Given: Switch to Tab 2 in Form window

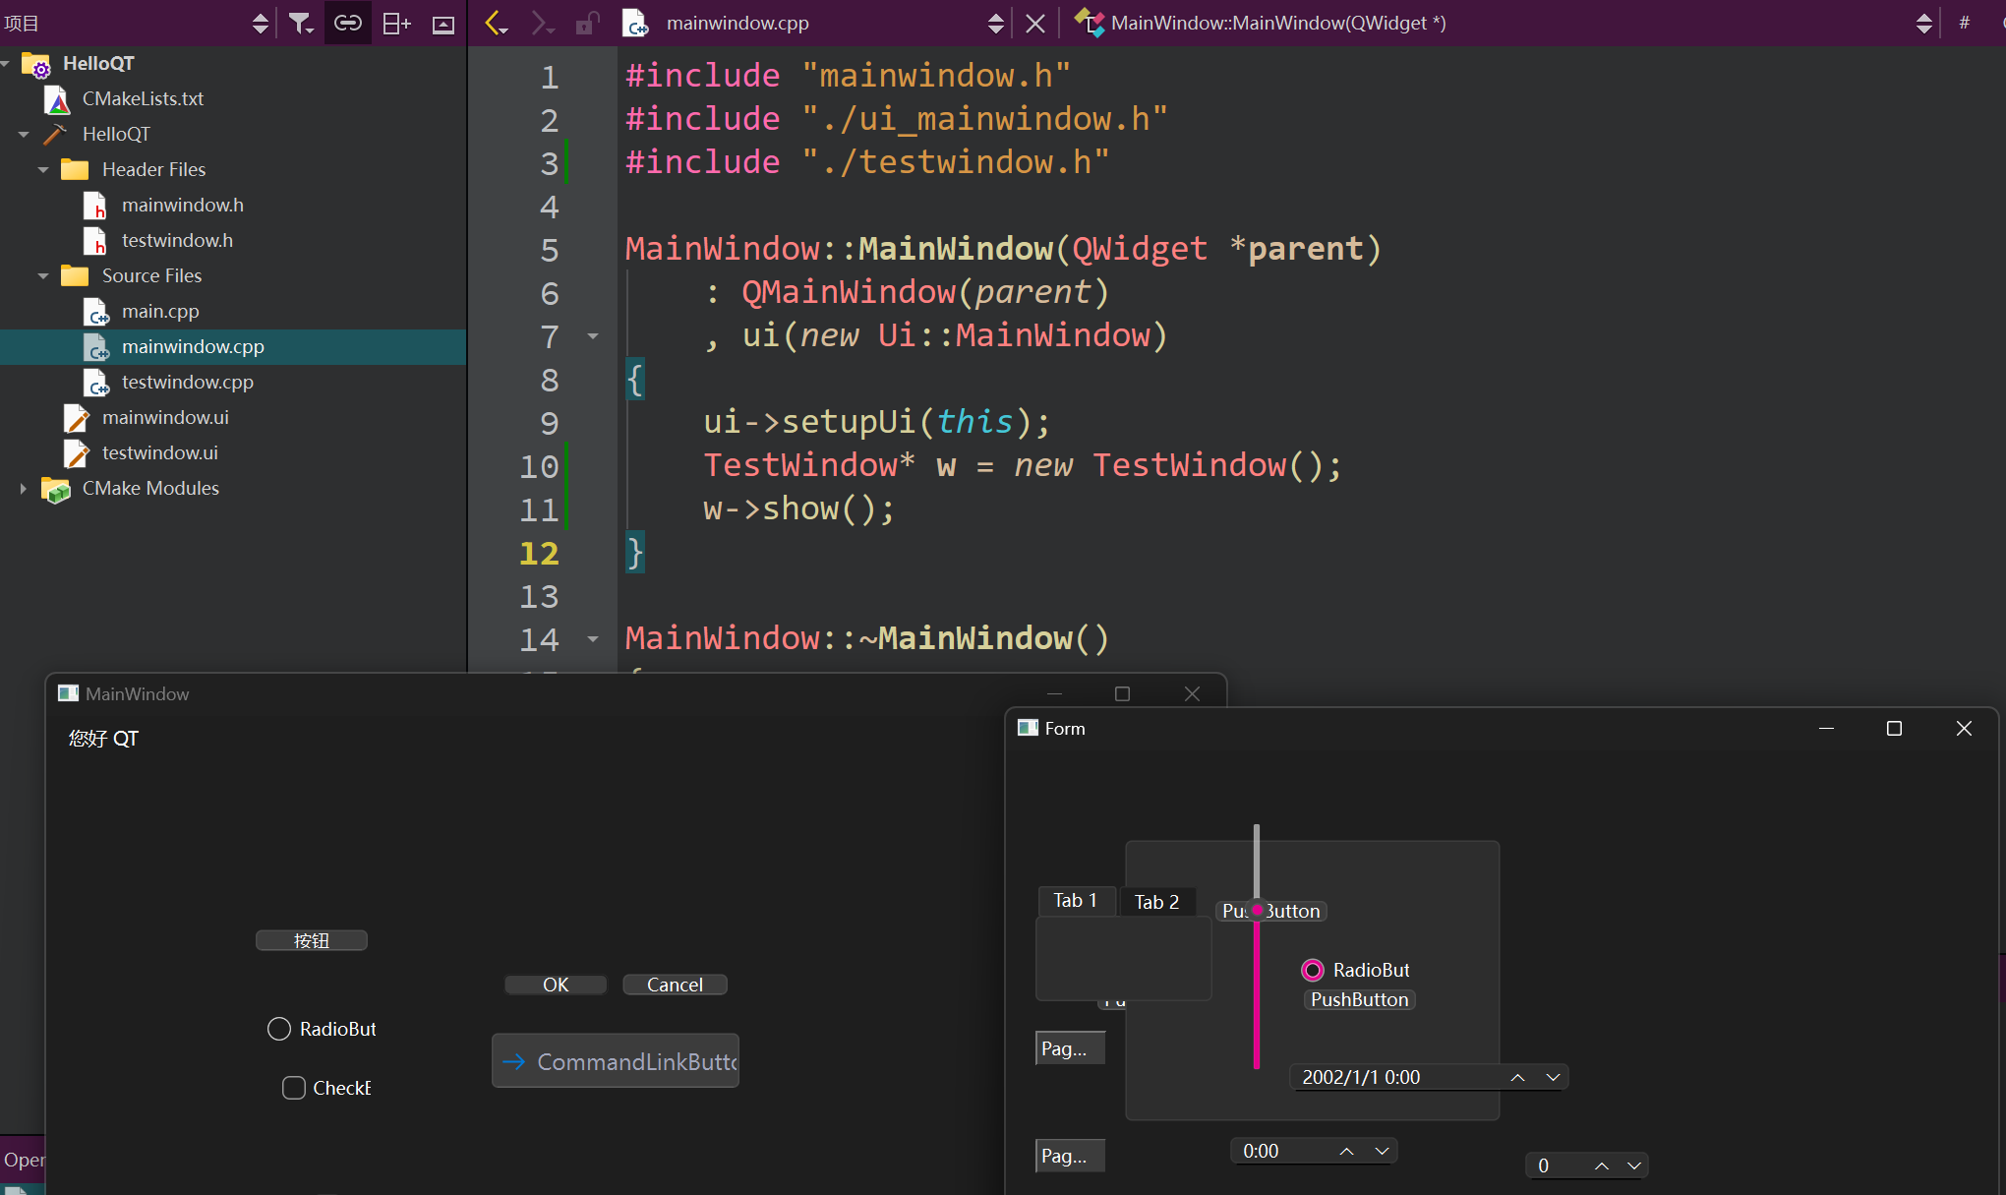Looking at the screenshot, I should (1156, 902).
